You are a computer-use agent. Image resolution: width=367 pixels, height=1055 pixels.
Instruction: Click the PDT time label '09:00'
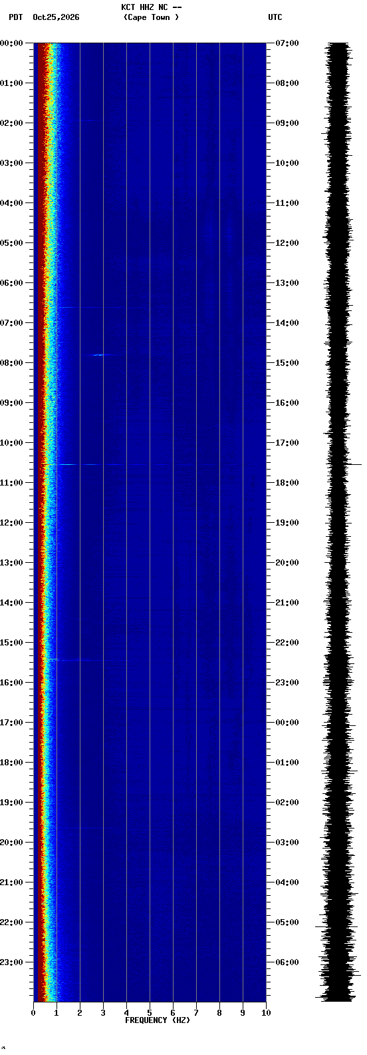[x=11, y=403]
